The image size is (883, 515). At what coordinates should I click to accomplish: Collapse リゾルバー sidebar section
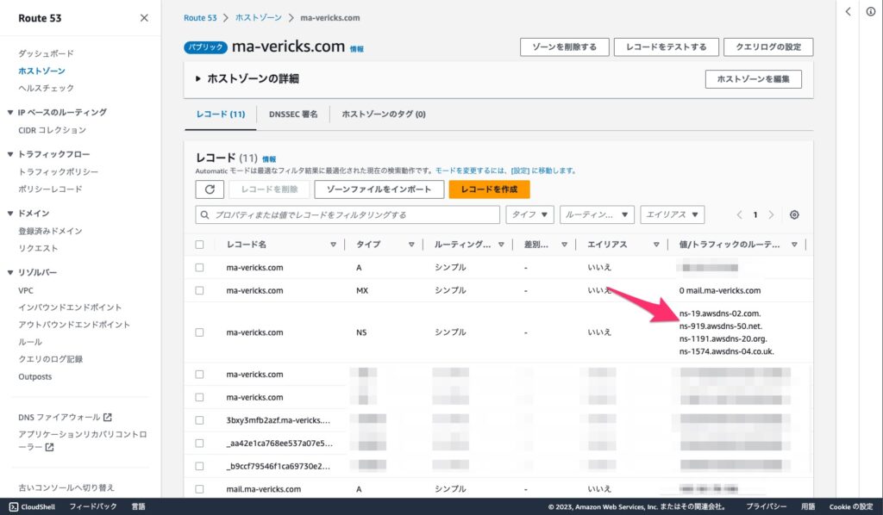pyautogui.click(x=10, y=272)
